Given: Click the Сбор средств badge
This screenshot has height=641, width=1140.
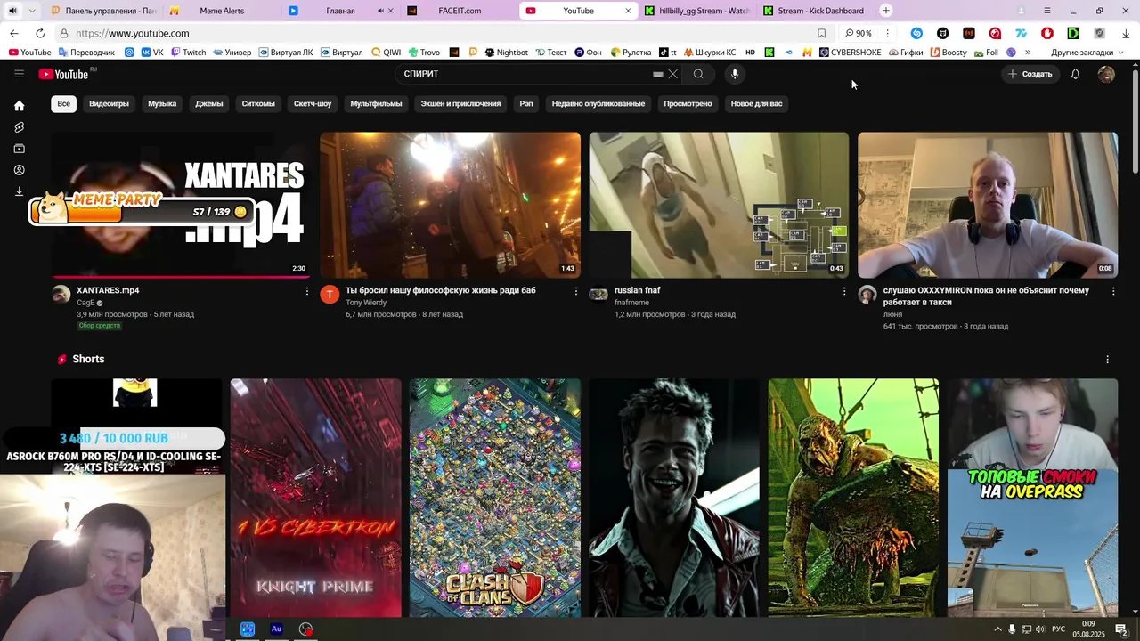Looking at the screenshot, I should click(99, 326).
